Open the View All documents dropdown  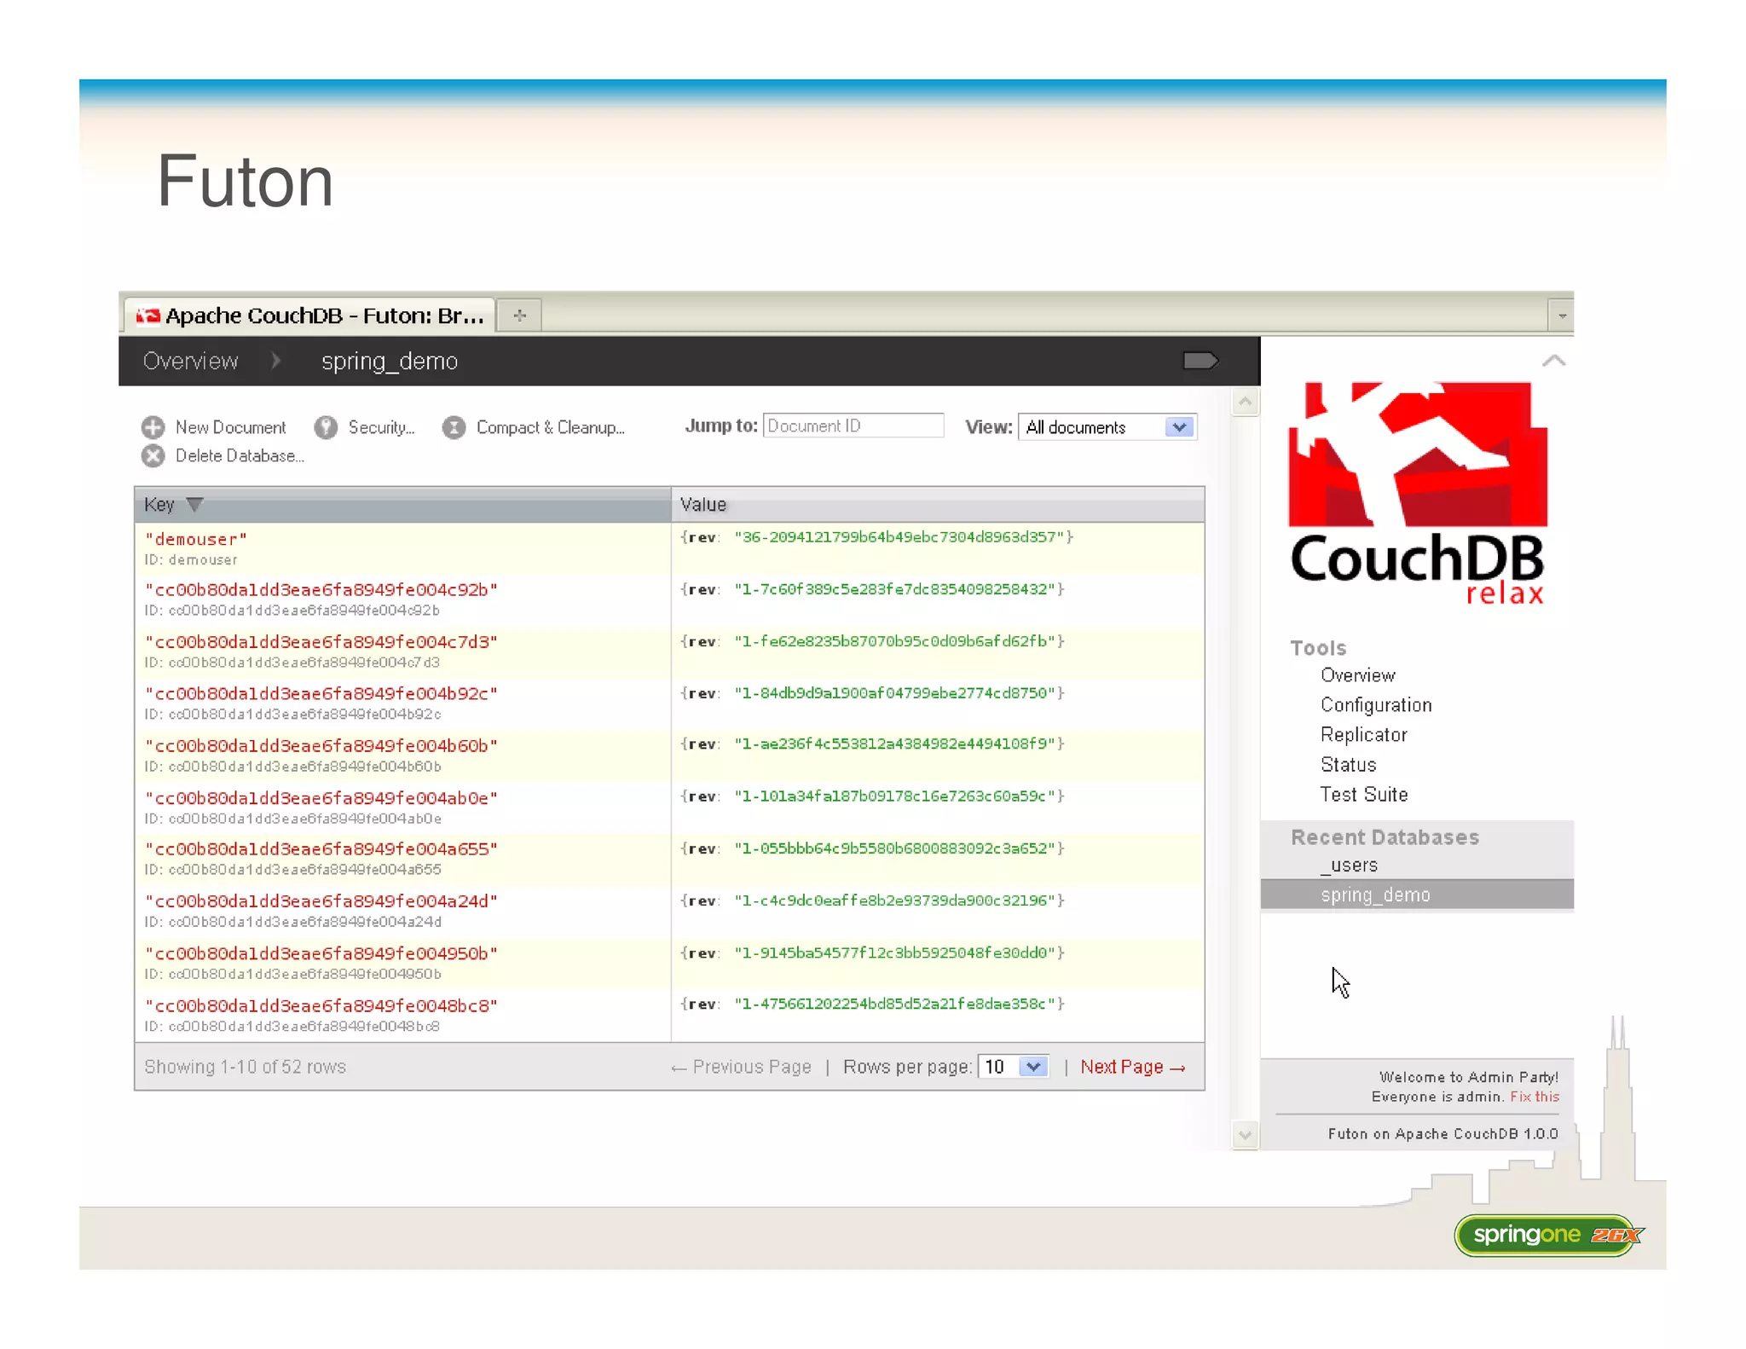point(1179,427)
